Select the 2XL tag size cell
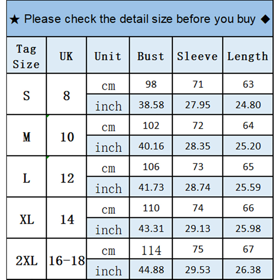The width and height of the screenshot is (280, 280). (26, 261)
